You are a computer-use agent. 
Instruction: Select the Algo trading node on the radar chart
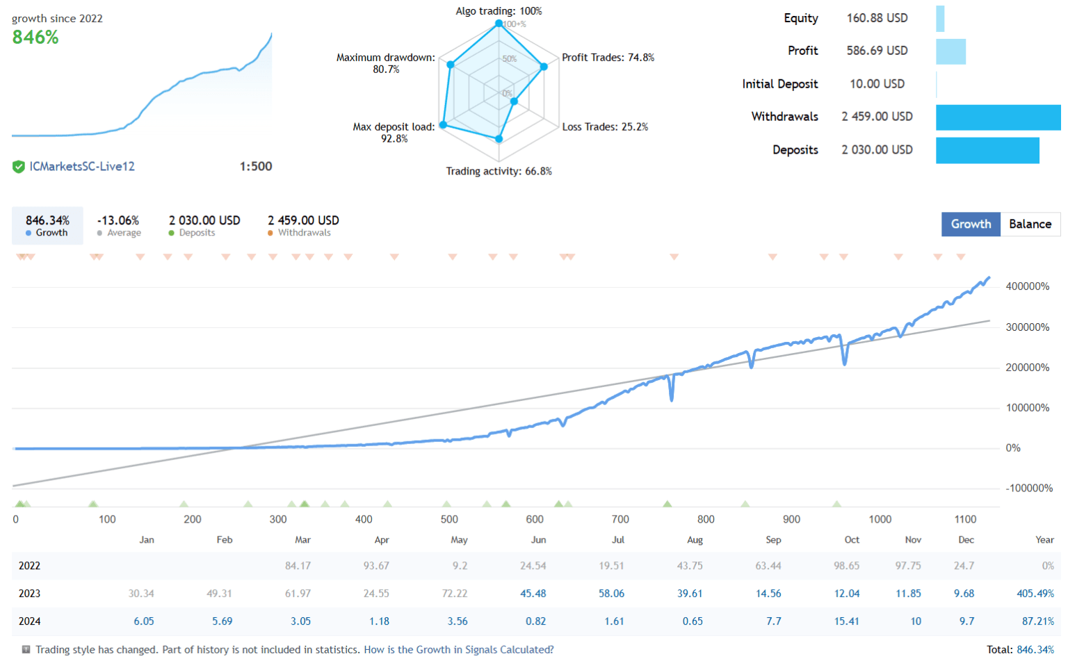pos(499,23)
